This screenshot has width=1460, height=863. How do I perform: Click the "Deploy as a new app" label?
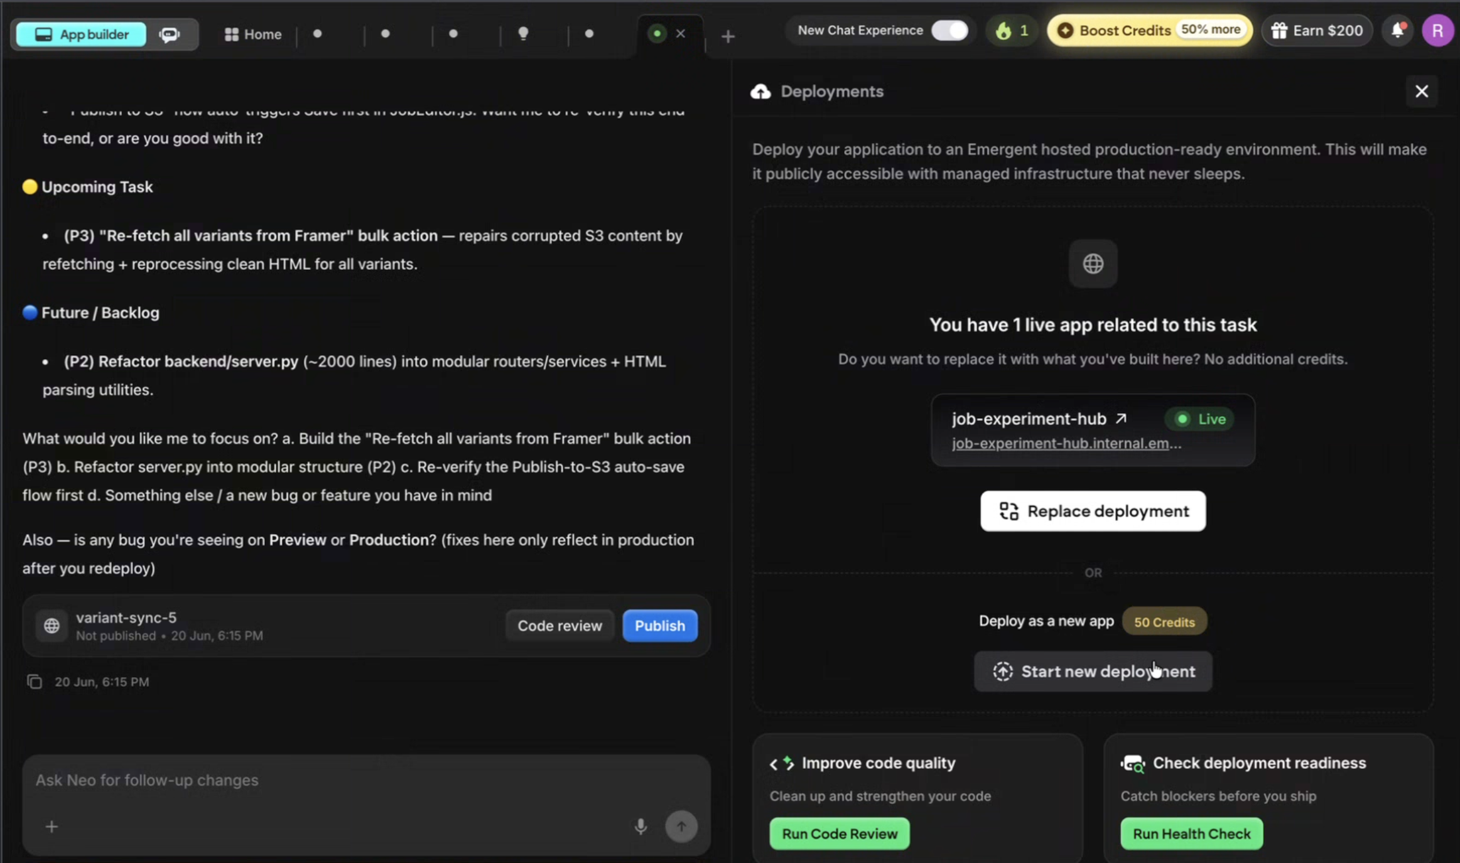[x=1046, y=621]
